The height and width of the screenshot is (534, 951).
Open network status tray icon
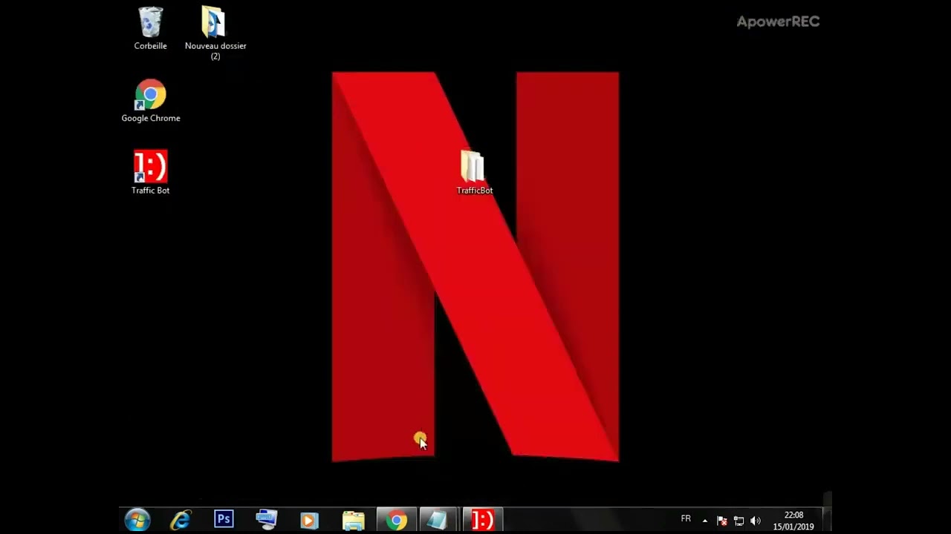coord(739,521)
